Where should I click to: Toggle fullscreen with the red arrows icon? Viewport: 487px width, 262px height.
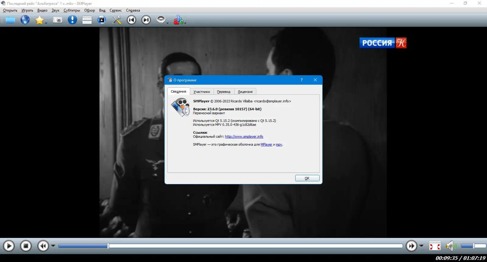(435, 246)
